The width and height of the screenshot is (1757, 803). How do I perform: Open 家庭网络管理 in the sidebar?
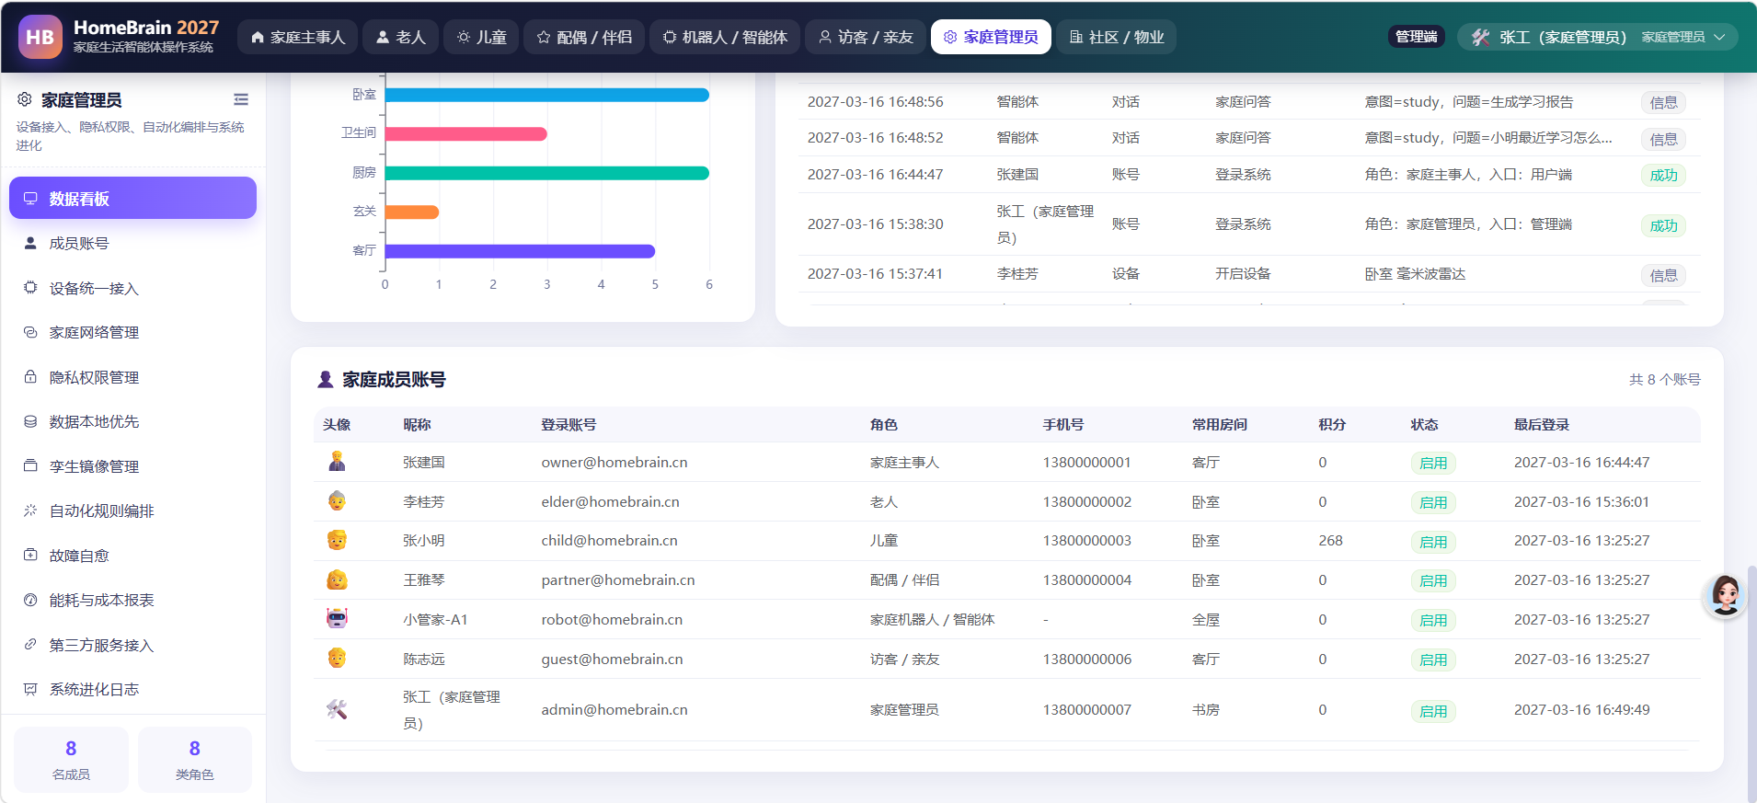(132, 333)
